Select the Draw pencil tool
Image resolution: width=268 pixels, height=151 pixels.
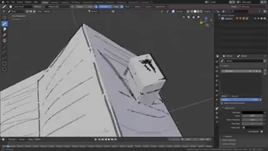(x=5, y=23)
